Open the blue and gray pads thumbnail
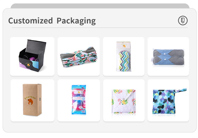 click(x=168, y=56)
